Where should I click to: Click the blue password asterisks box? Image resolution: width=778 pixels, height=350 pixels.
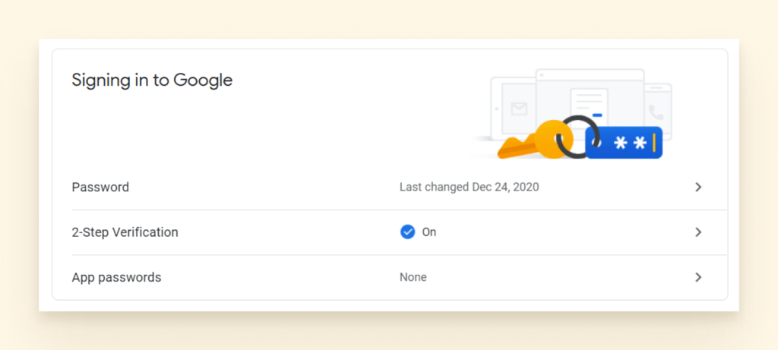[x=623, y=143]
